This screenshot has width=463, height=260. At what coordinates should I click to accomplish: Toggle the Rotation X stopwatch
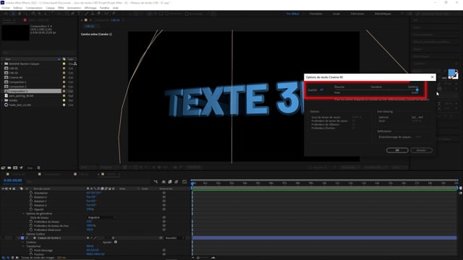pyautogui.click(x=31, y=197)
